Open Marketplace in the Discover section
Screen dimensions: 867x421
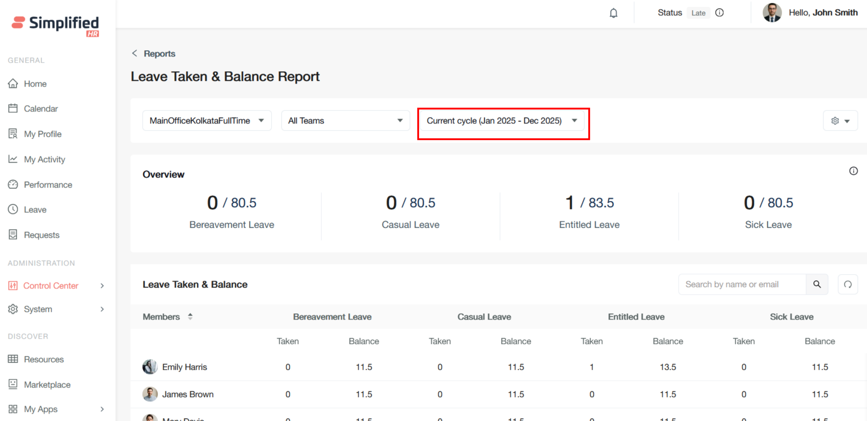[47, 385]
